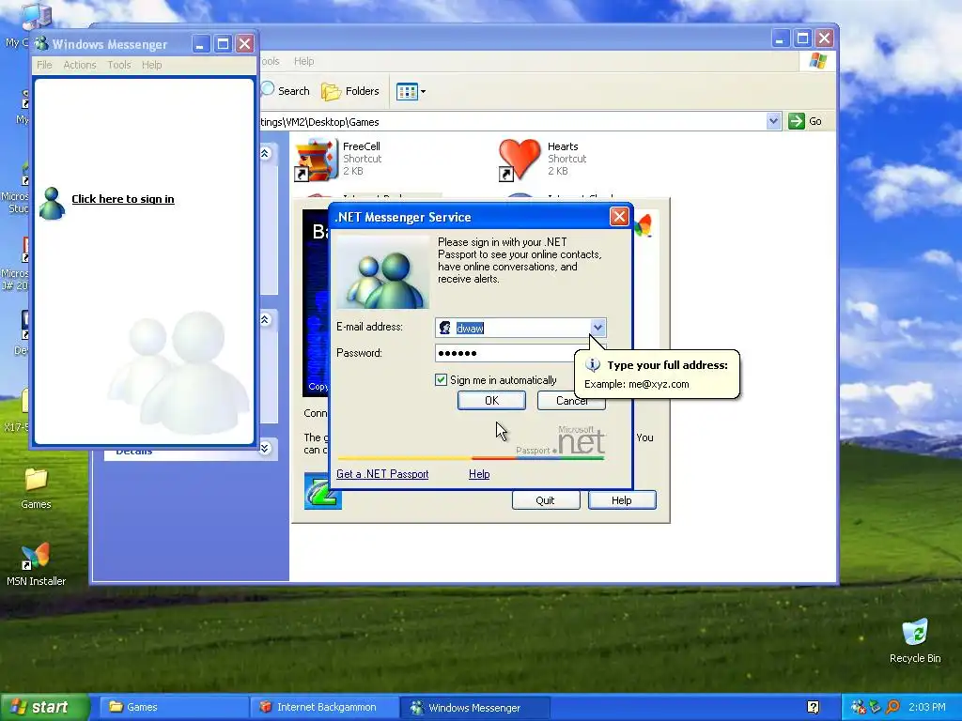Click the green icon in Backgammon window
This screenshot has height=721, width=962.
[323, 490]
